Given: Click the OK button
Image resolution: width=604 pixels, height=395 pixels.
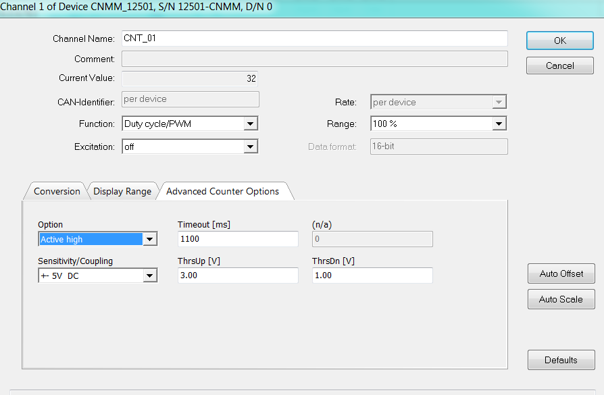Looking at the screenshot, I should coord(559,41).
